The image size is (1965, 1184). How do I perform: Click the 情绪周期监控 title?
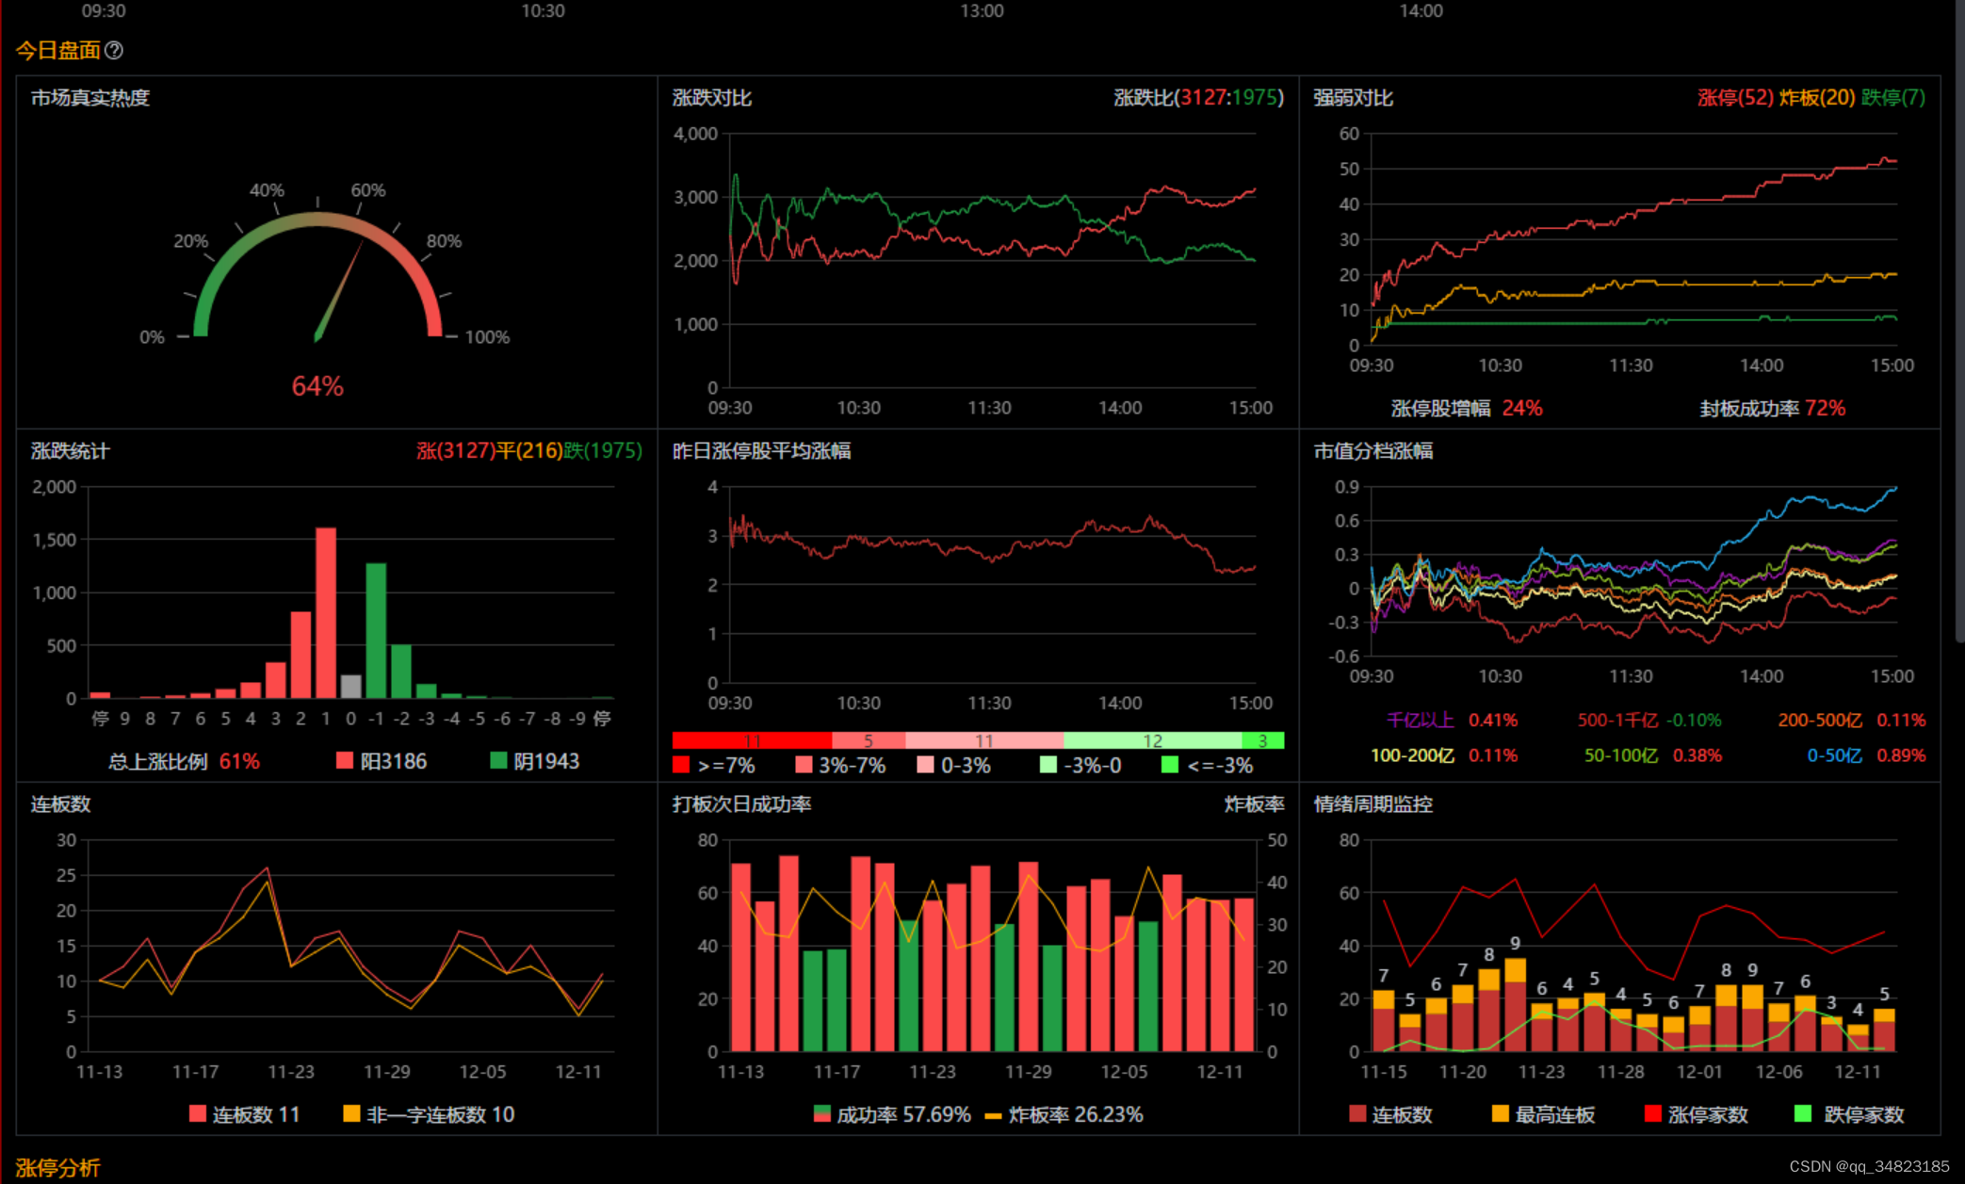click(x=1373, y=804)
